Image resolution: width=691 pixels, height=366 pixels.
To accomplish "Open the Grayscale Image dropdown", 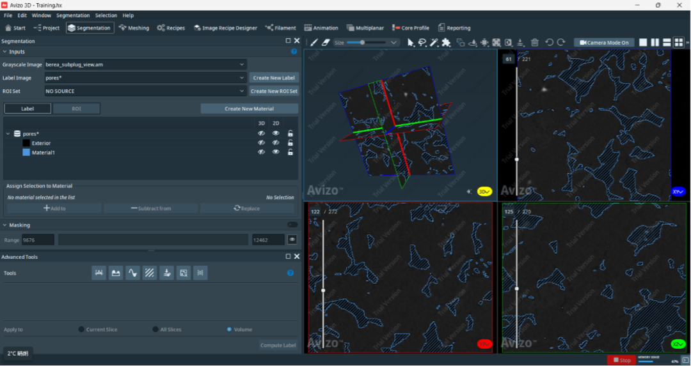I will click(x=146, y=65).
